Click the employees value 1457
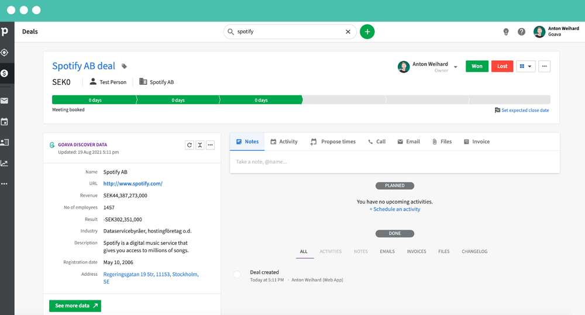This screenshot has width=585, height=315. [109, 207]
